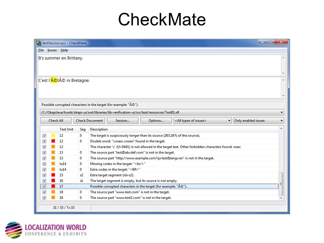Select issue about test@abcdef.com not in target
Viewport: 324px width, 243px height.
132,152
